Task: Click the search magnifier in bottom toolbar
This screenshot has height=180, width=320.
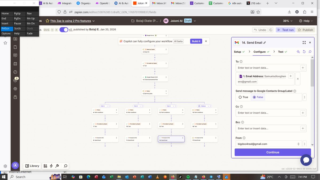Action: (x=66, y=166)
